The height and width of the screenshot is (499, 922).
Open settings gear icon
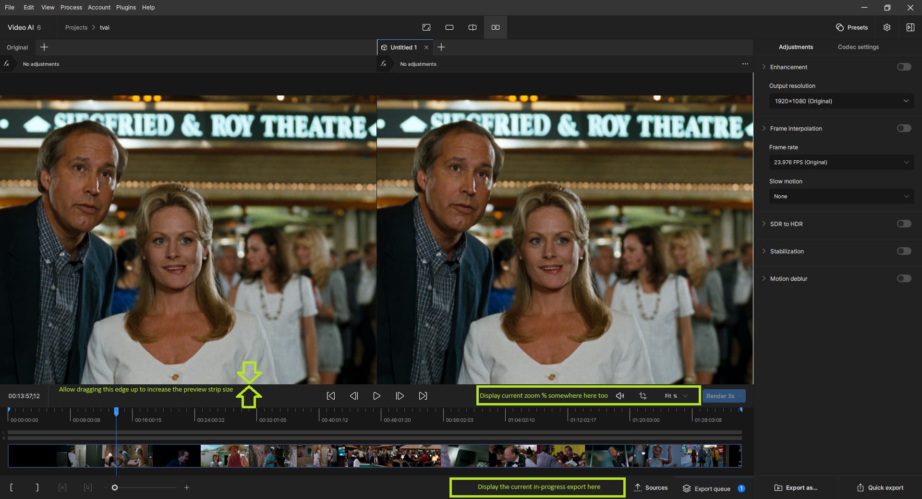coord(887,27)
